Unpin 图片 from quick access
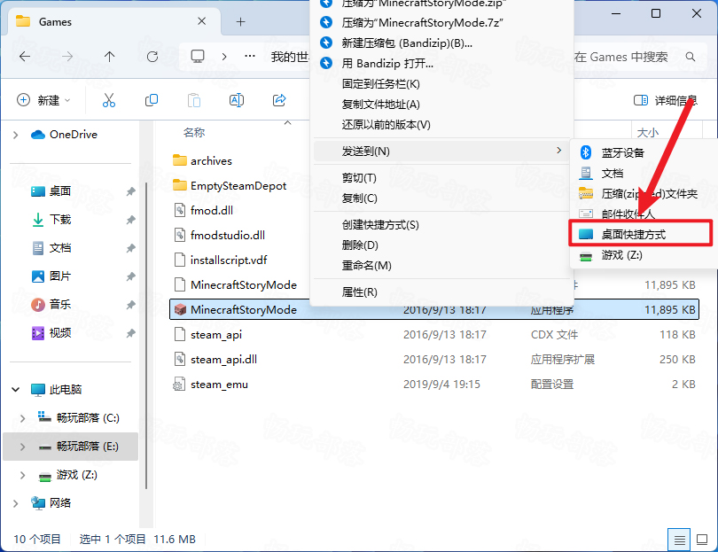718x552 pixels. coord(131,276)
